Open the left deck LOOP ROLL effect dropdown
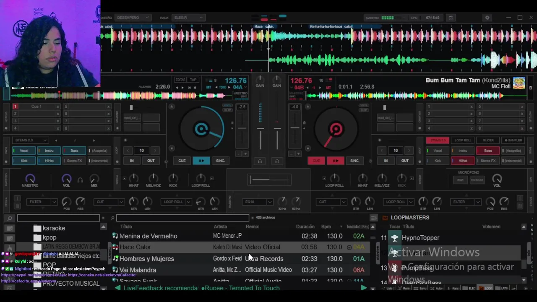The width and height of the screenshot is (537, 302). click(x=176, y=202)
